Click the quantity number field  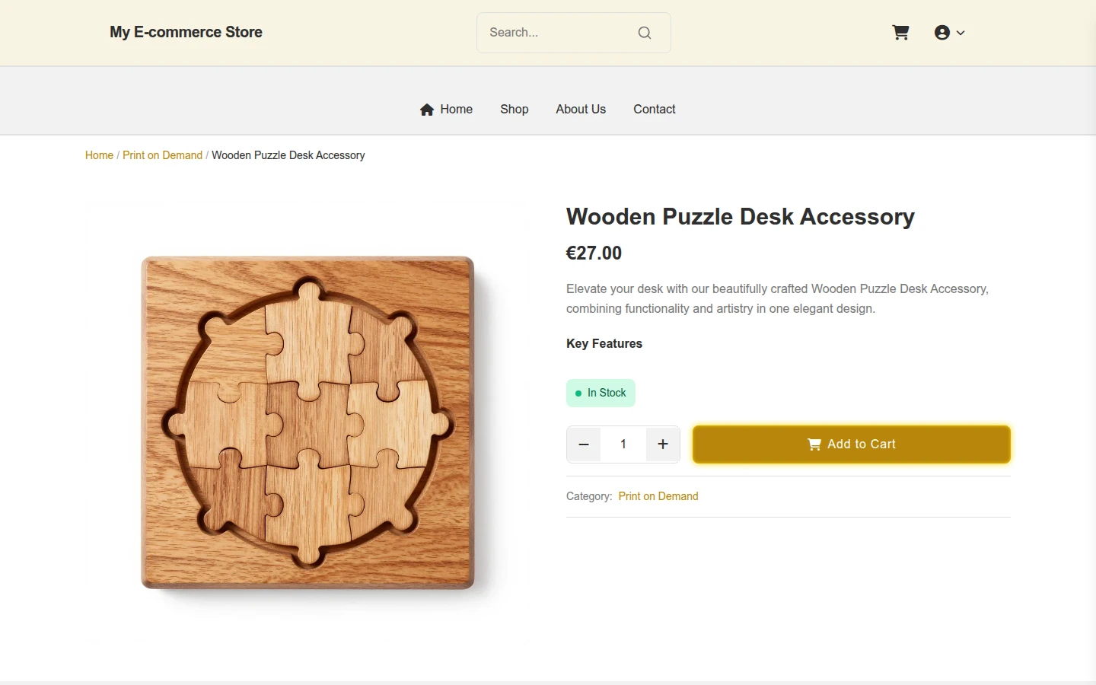[x=623, y=444]
